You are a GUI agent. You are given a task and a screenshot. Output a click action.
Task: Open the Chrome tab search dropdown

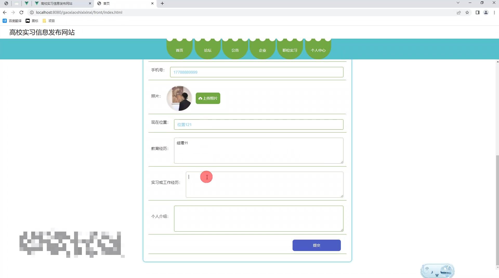(458, 3)
